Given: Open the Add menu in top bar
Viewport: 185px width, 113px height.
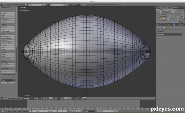Looking at the screenshot, I should (x=12, y=5).
